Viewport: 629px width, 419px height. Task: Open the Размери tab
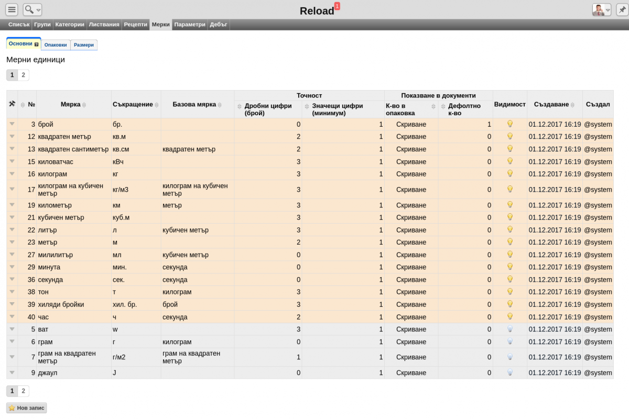coord(84,45)
